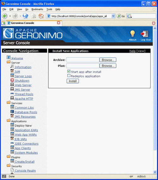
Task: Open the Go menu
Action: tap(27, 9)
